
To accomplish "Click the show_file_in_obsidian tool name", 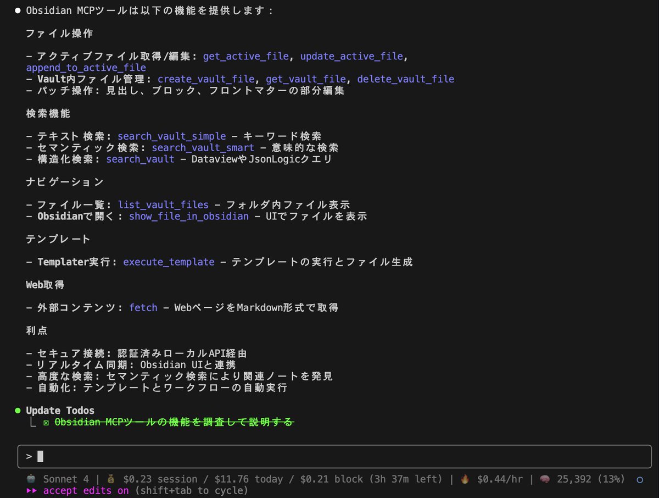I will click(x=189, y=217).
